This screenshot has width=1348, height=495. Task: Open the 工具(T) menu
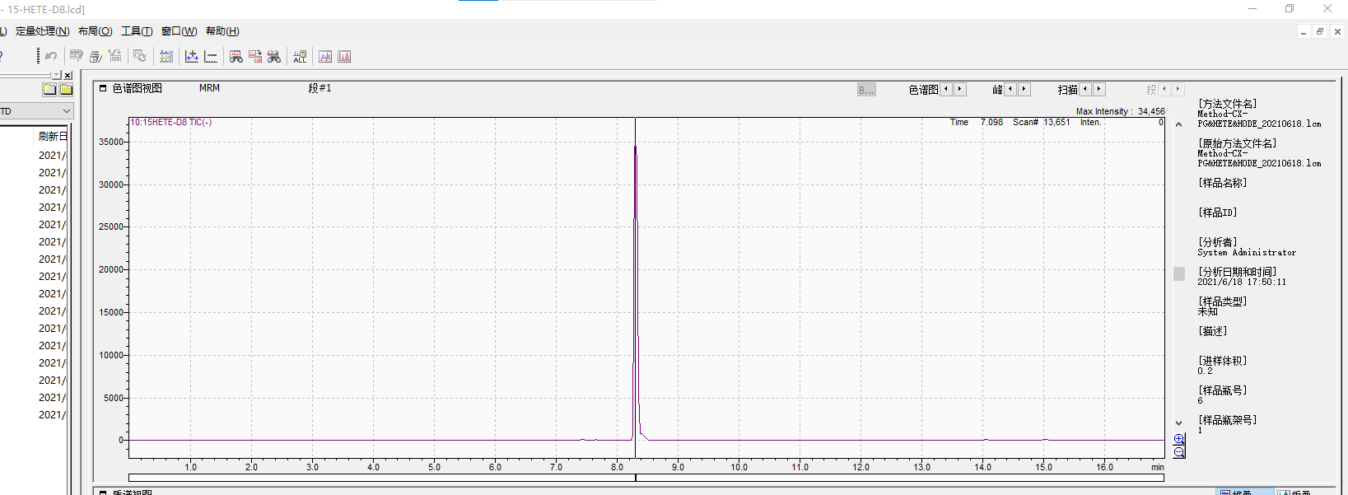[137, 31]
